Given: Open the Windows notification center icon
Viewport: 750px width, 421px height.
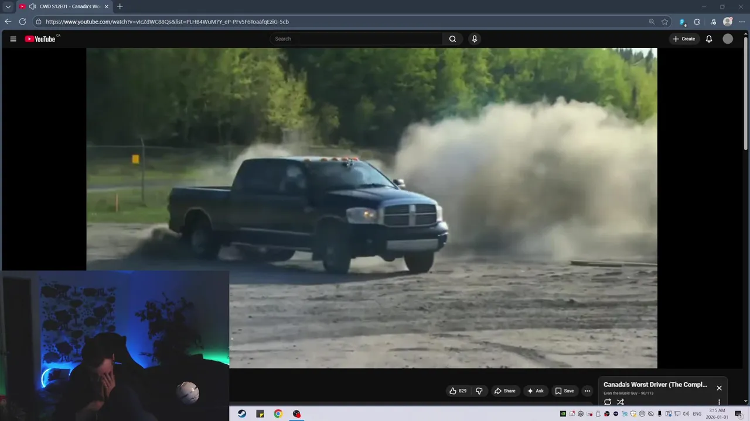Looking at the screenshot, I should [738, 414].
